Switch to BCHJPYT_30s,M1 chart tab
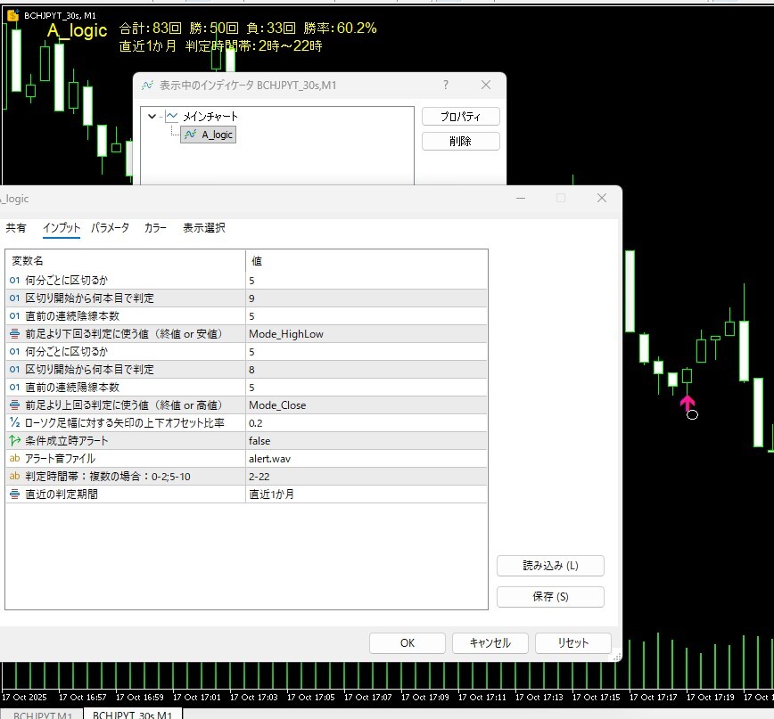774x719 pixels. tap(132, 715)
